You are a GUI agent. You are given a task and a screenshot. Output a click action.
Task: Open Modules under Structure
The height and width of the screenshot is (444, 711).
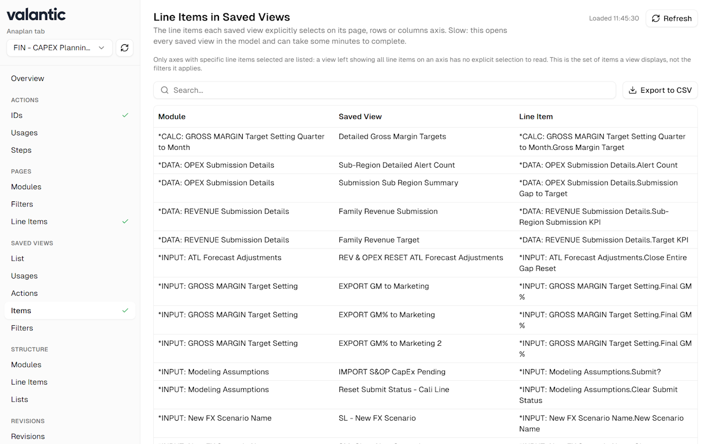70,365
